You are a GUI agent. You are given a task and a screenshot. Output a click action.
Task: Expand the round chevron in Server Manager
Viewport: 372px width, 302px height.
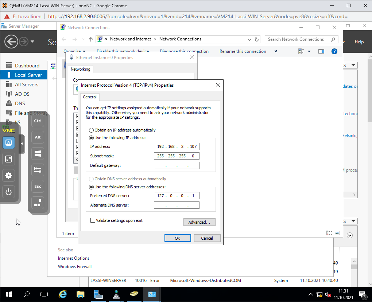(x=350, y=235)
